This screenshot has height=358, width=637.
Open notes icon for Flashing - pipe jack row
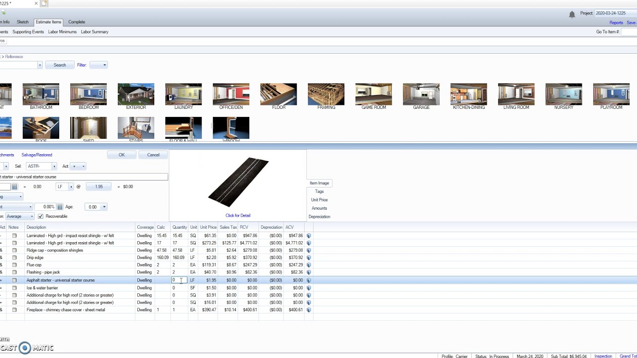14,272
